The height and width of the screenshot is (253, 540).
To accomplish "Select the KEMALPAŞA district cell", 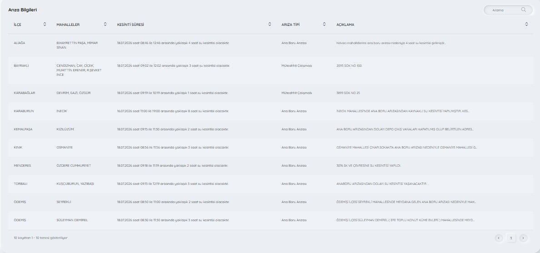I will [x=23, y=129].
